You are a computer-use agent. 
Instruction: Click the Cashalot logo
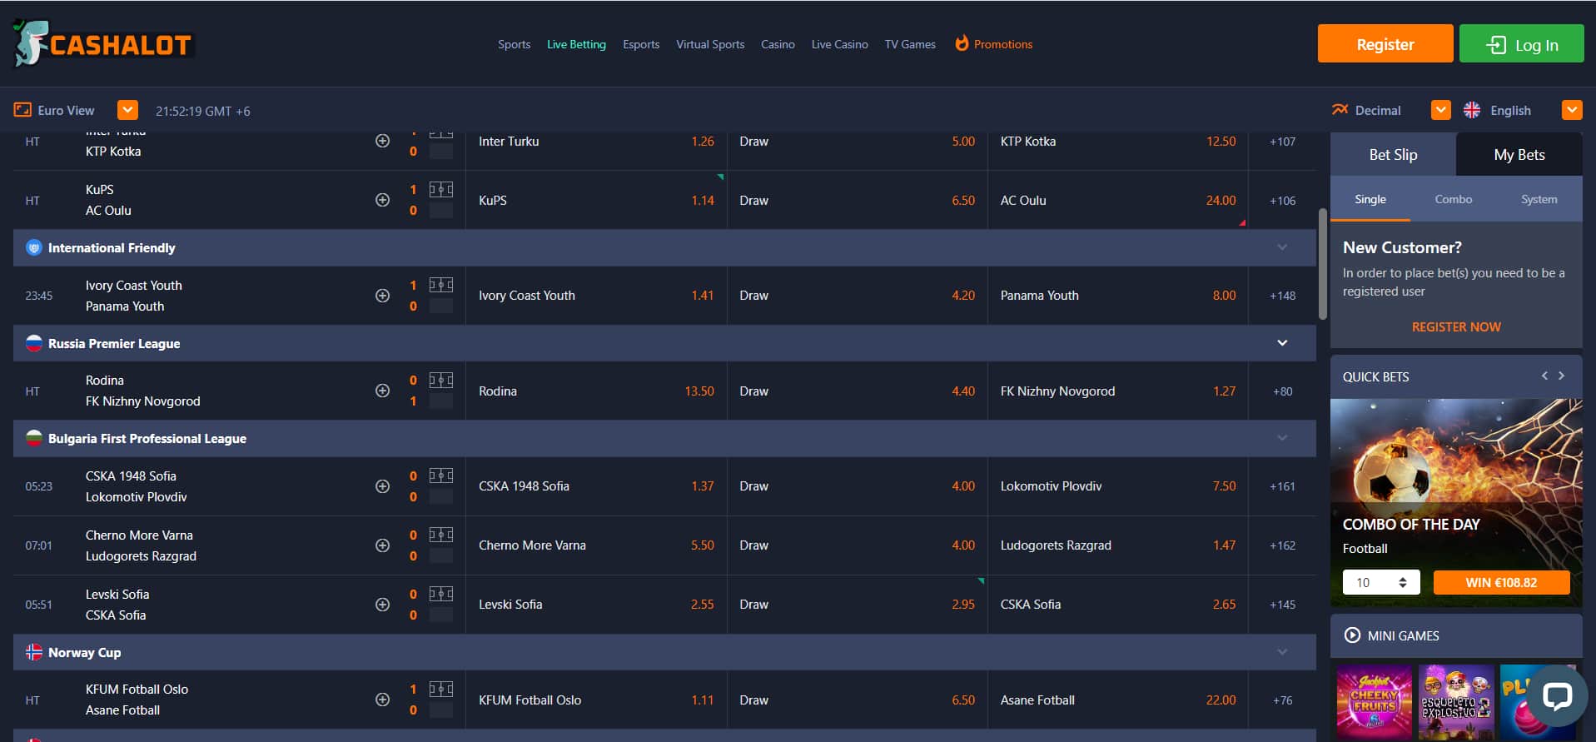click(103, 43)
